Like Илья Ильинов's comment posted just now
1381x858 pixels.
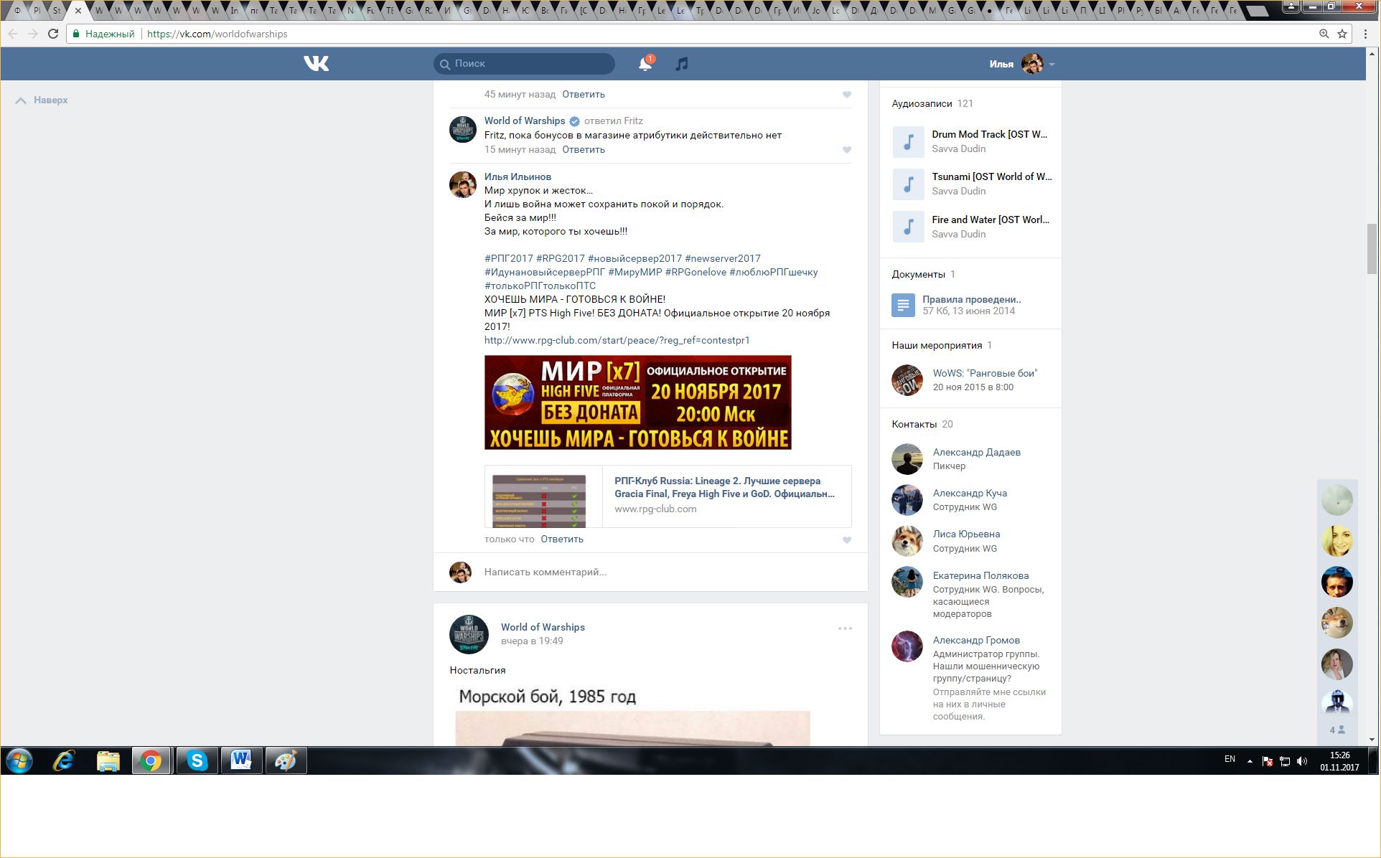tap(847, 540)
